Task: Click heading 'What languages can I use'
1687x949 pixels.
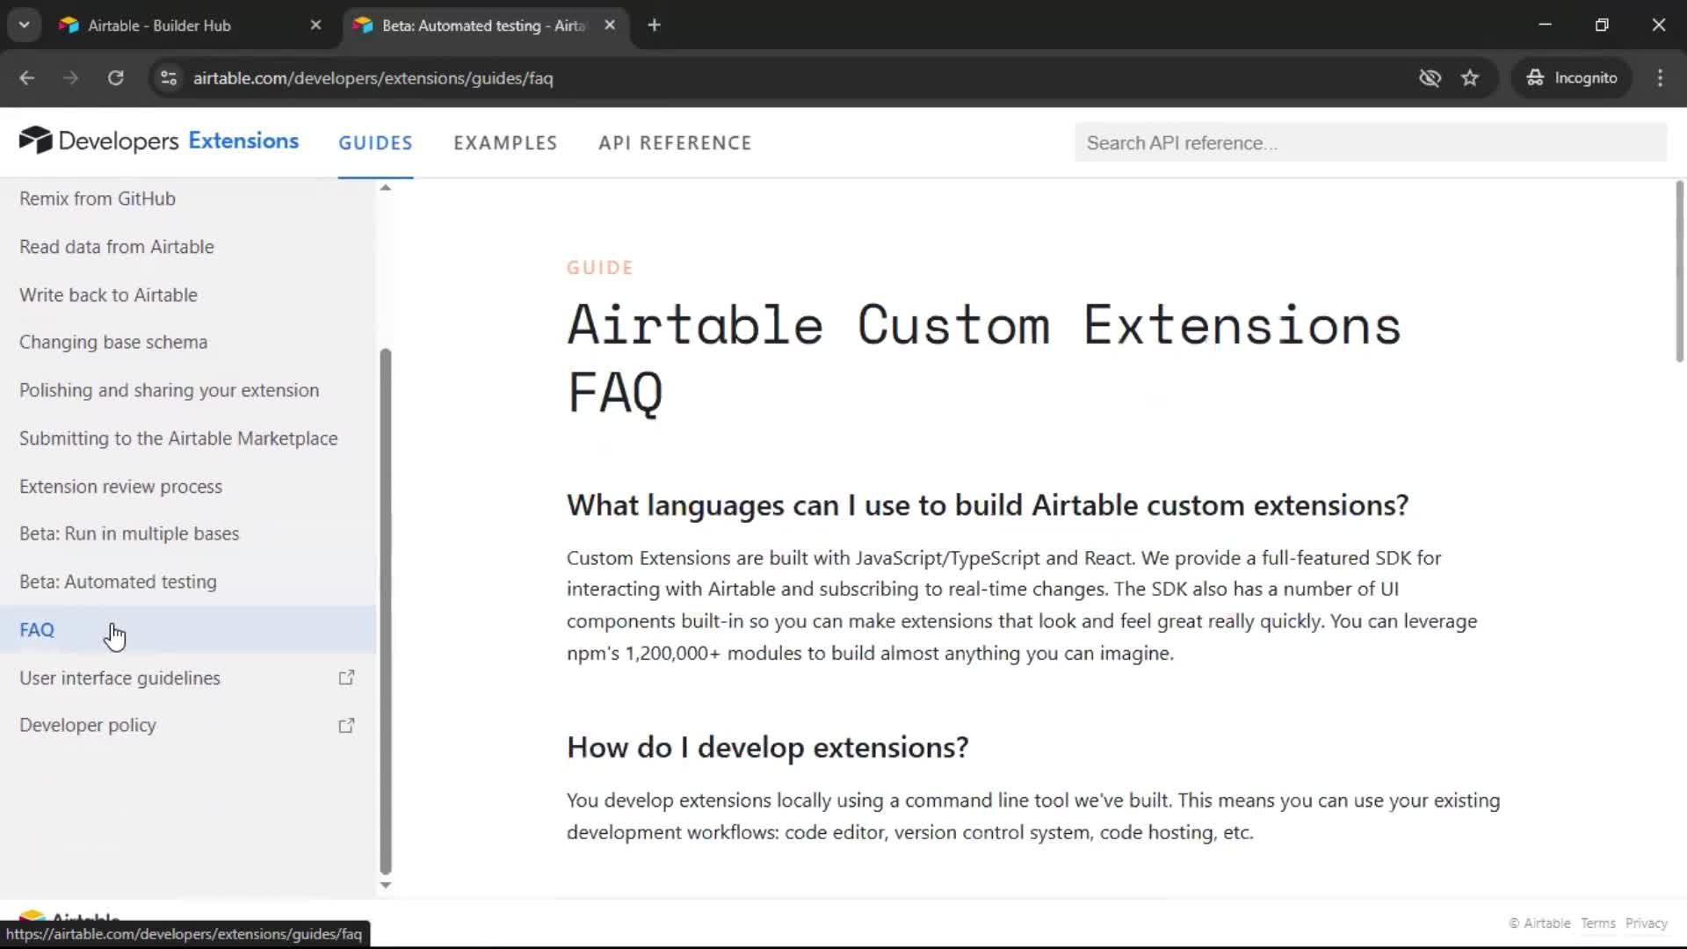Action: (988, 505)
